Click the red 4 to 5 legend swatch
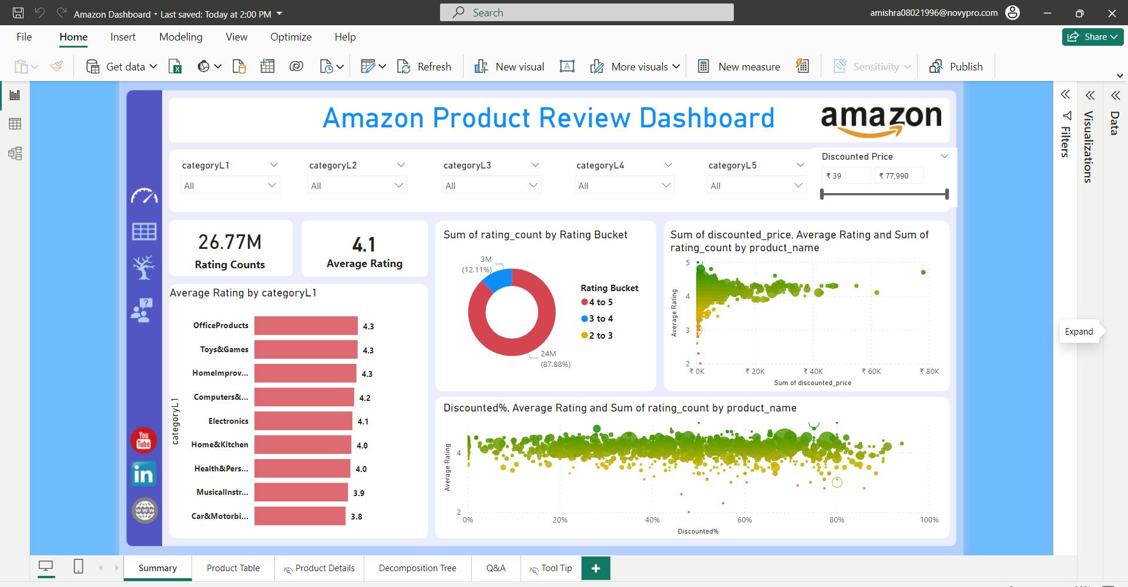This screenshot has height=587, width=1128. (585, 302)
